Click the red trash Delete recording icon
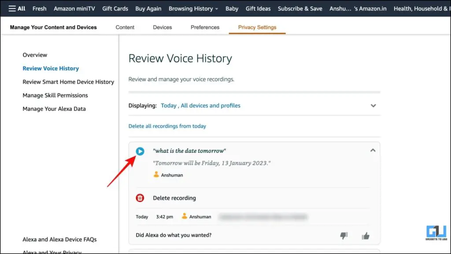The height and width of the screenshot is (254, 451). [x=140, y=198]
